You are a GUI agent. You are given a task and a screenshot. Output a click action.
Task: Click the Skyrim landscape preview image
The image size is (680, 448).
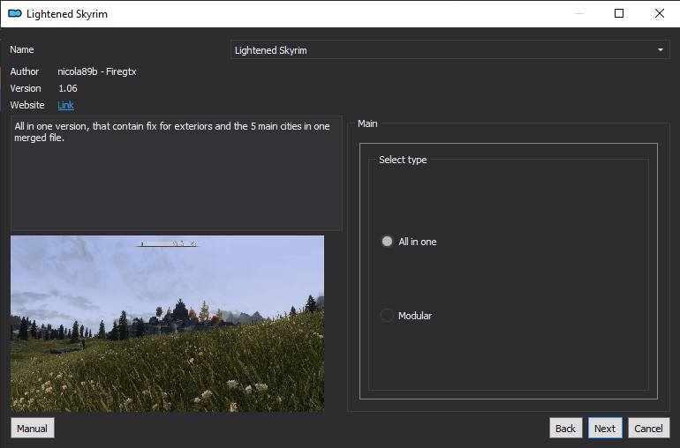[168, 324]
